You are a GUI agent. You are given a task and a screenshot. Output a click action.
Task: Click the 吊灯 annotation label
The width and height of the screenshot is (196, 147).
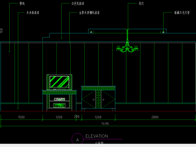tap(141, 4)
